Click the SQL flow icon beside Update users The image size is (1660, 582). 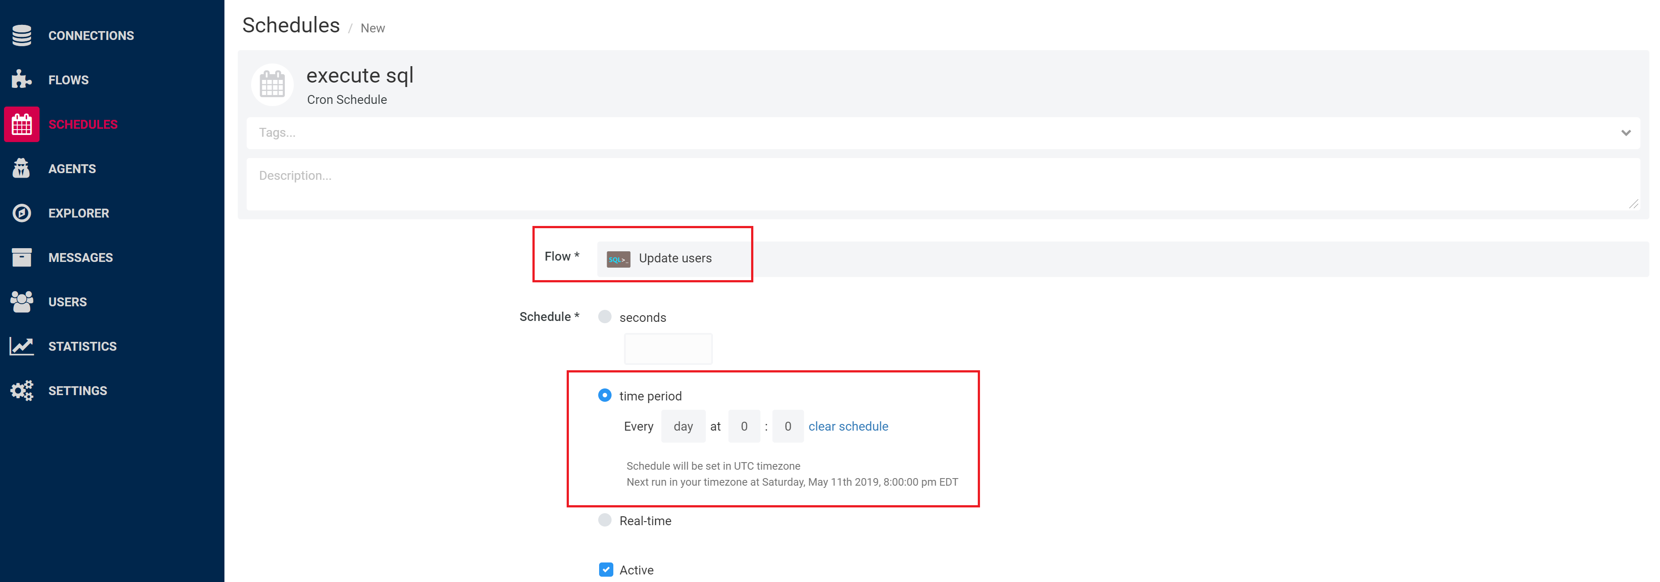pos(618,259)
